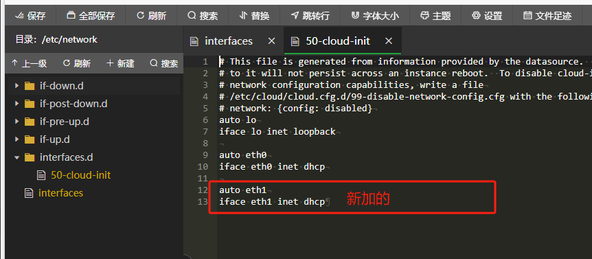This screenshot has width=592, height=259.
Task: Click New (新建) in the file sidebar
Action: click(120, 63)
